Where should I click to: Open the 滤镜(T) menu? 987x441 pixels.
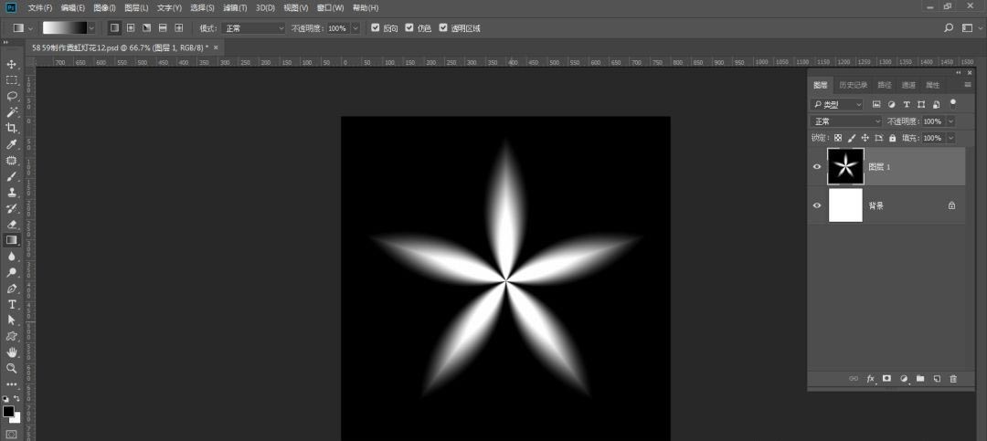point(236,8)
